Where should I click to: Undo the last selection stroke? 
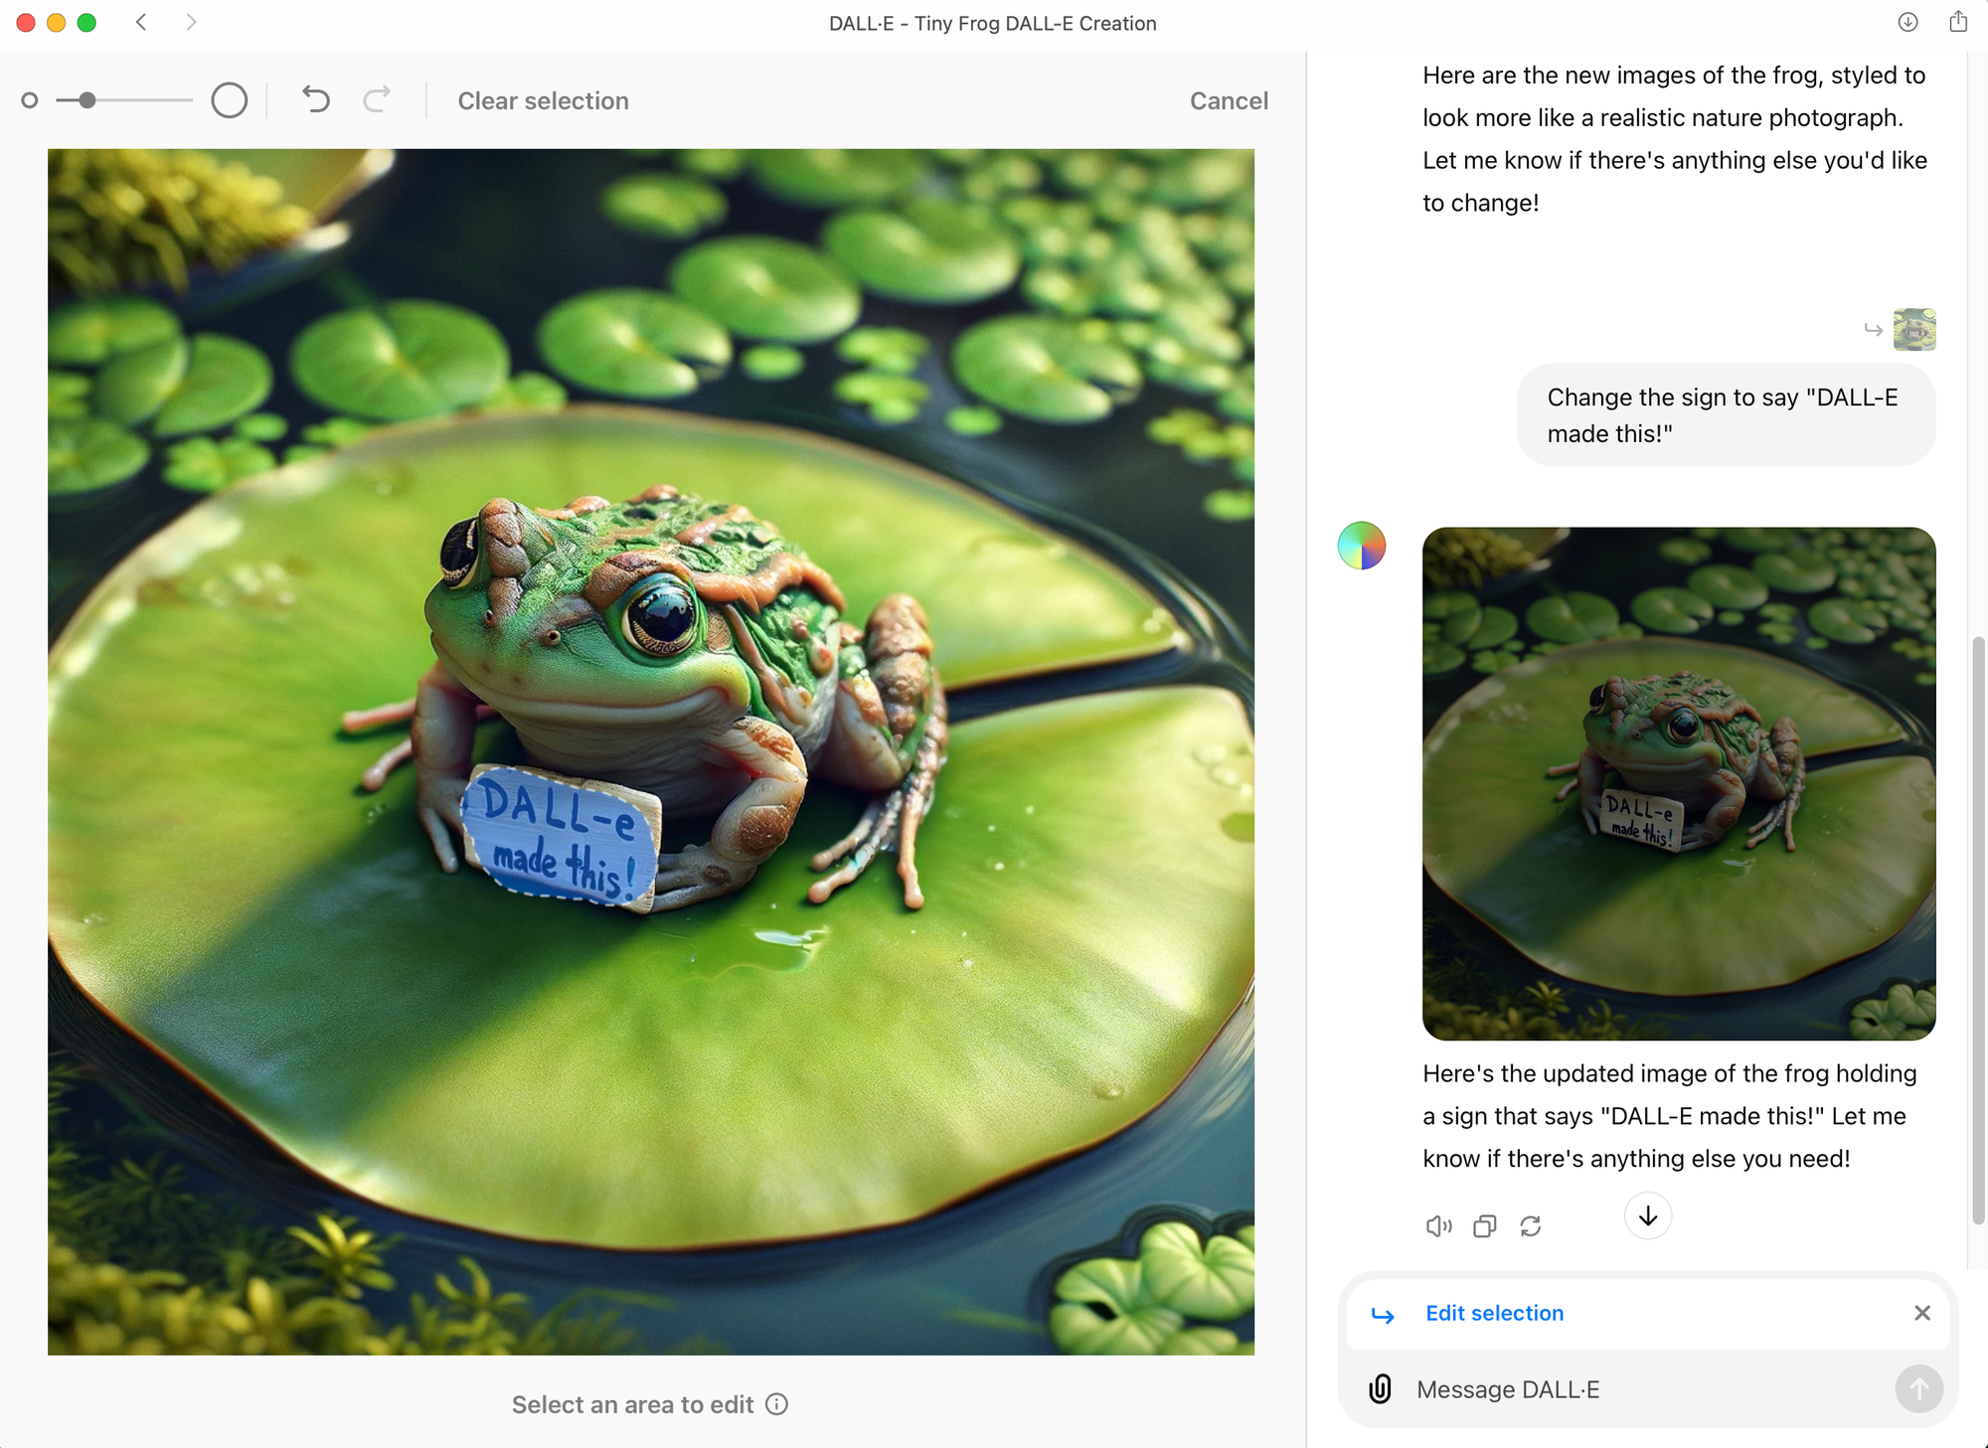(315, 99)
